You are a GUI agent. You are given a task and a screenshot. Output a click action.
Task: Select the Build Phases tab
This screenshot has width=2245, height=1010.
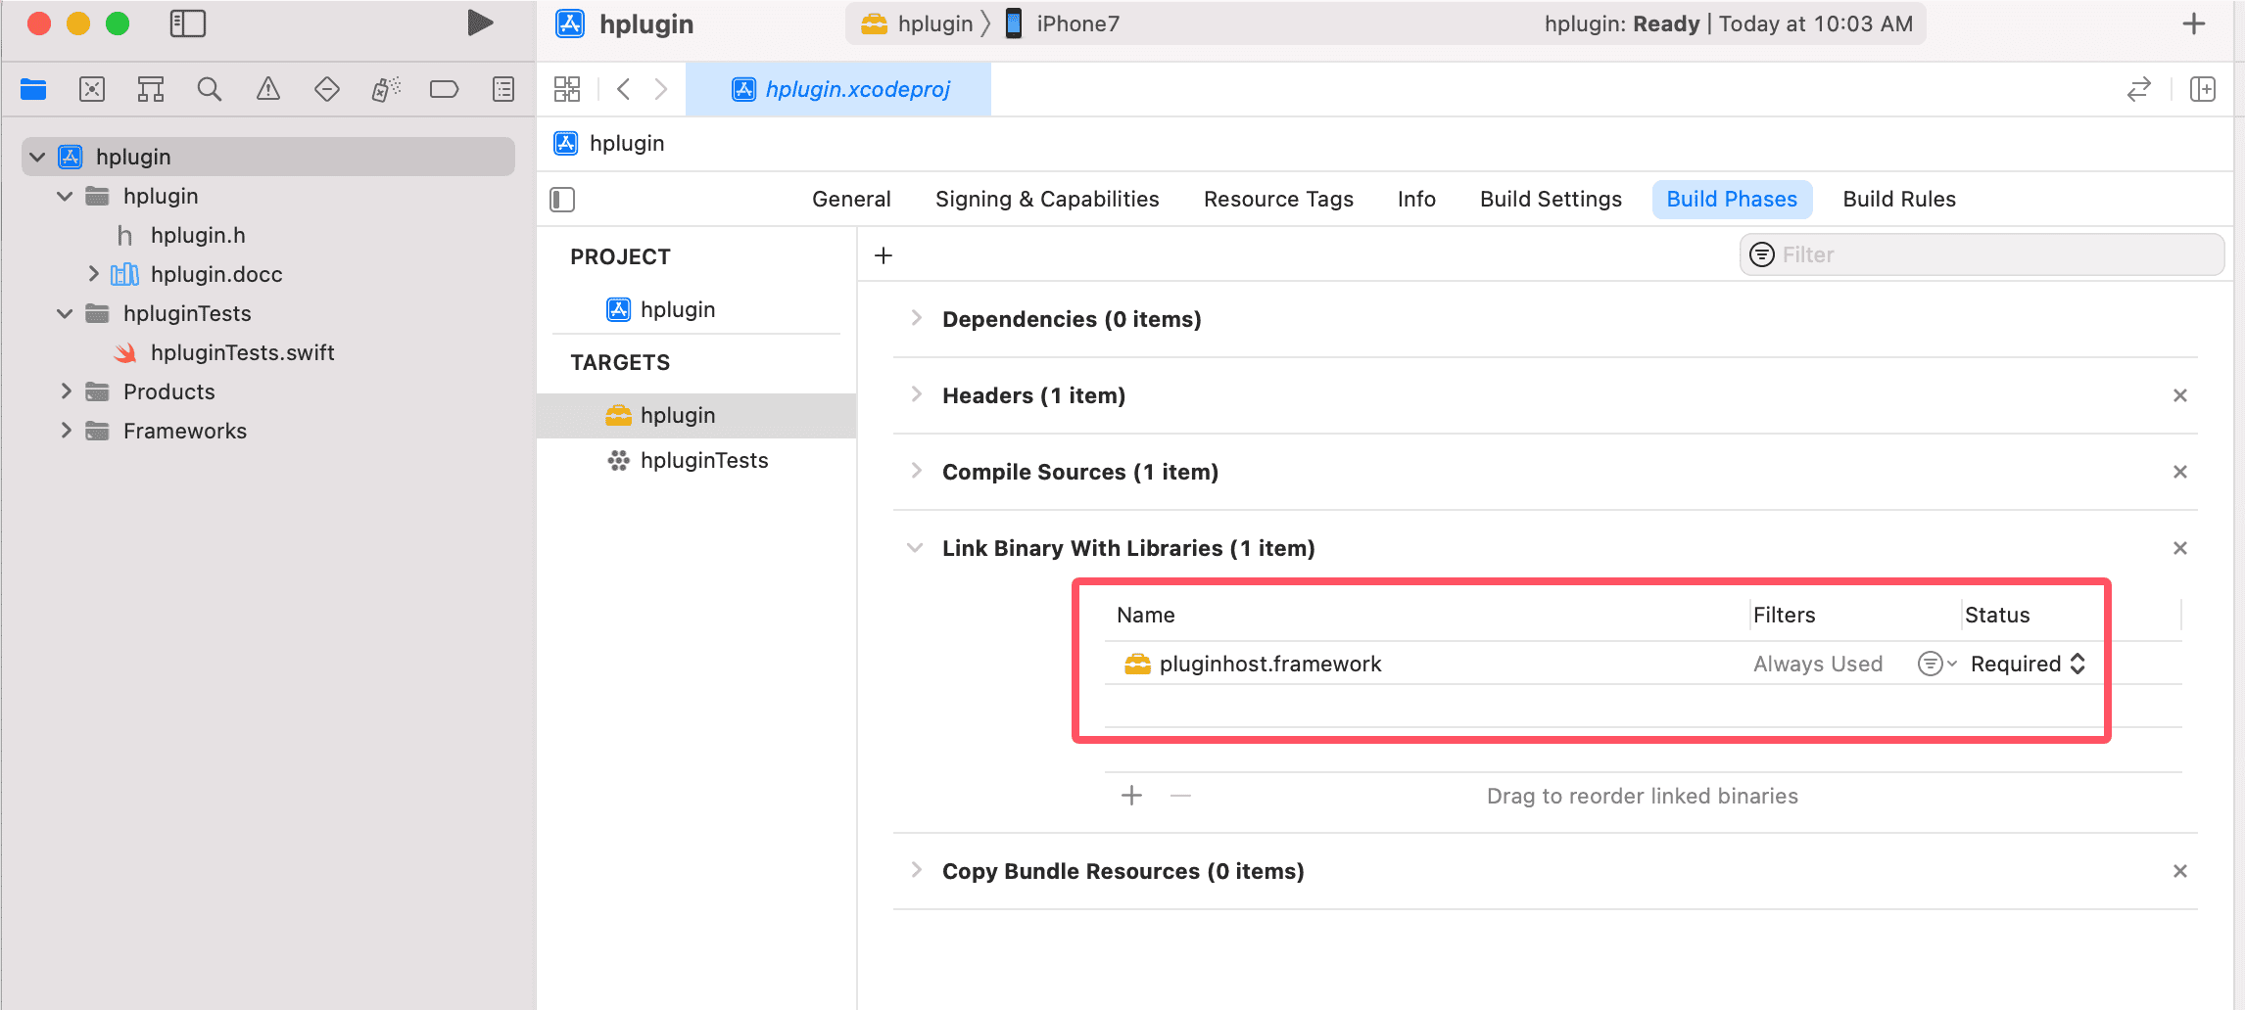point(1732,200)
